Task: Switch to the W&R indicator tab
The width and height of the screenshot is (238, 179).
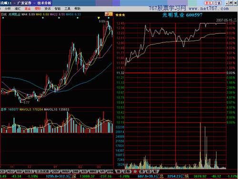Action: (66, 171)
